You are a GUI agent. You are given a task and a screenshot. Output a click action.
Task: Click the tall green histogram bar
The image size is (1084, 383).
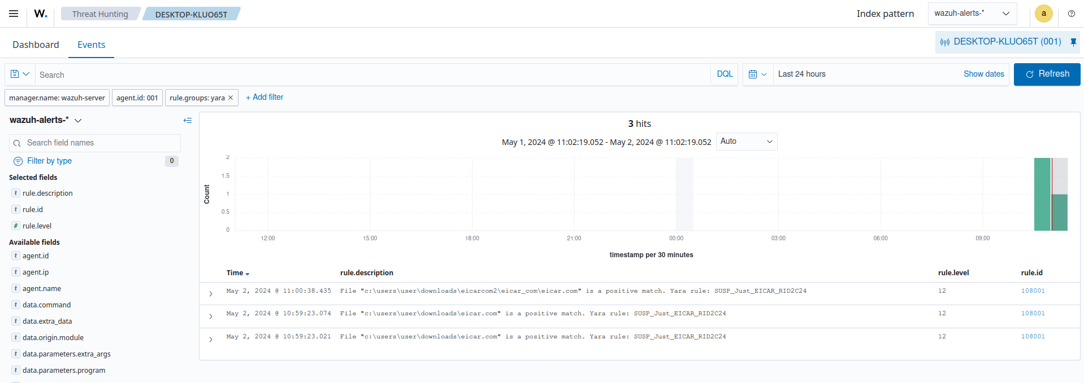click(x=1042, y=195)
